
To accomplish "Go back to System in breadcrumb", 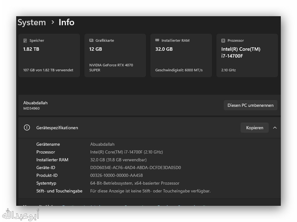I will coord(32,22).
